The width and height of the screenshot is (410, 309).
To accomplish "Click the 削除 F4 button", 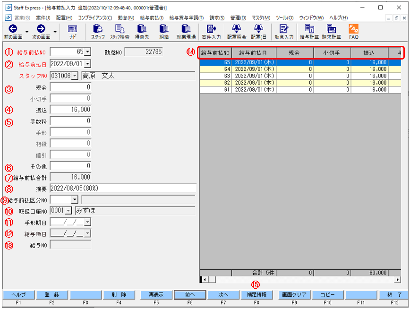I will (119, 295).
